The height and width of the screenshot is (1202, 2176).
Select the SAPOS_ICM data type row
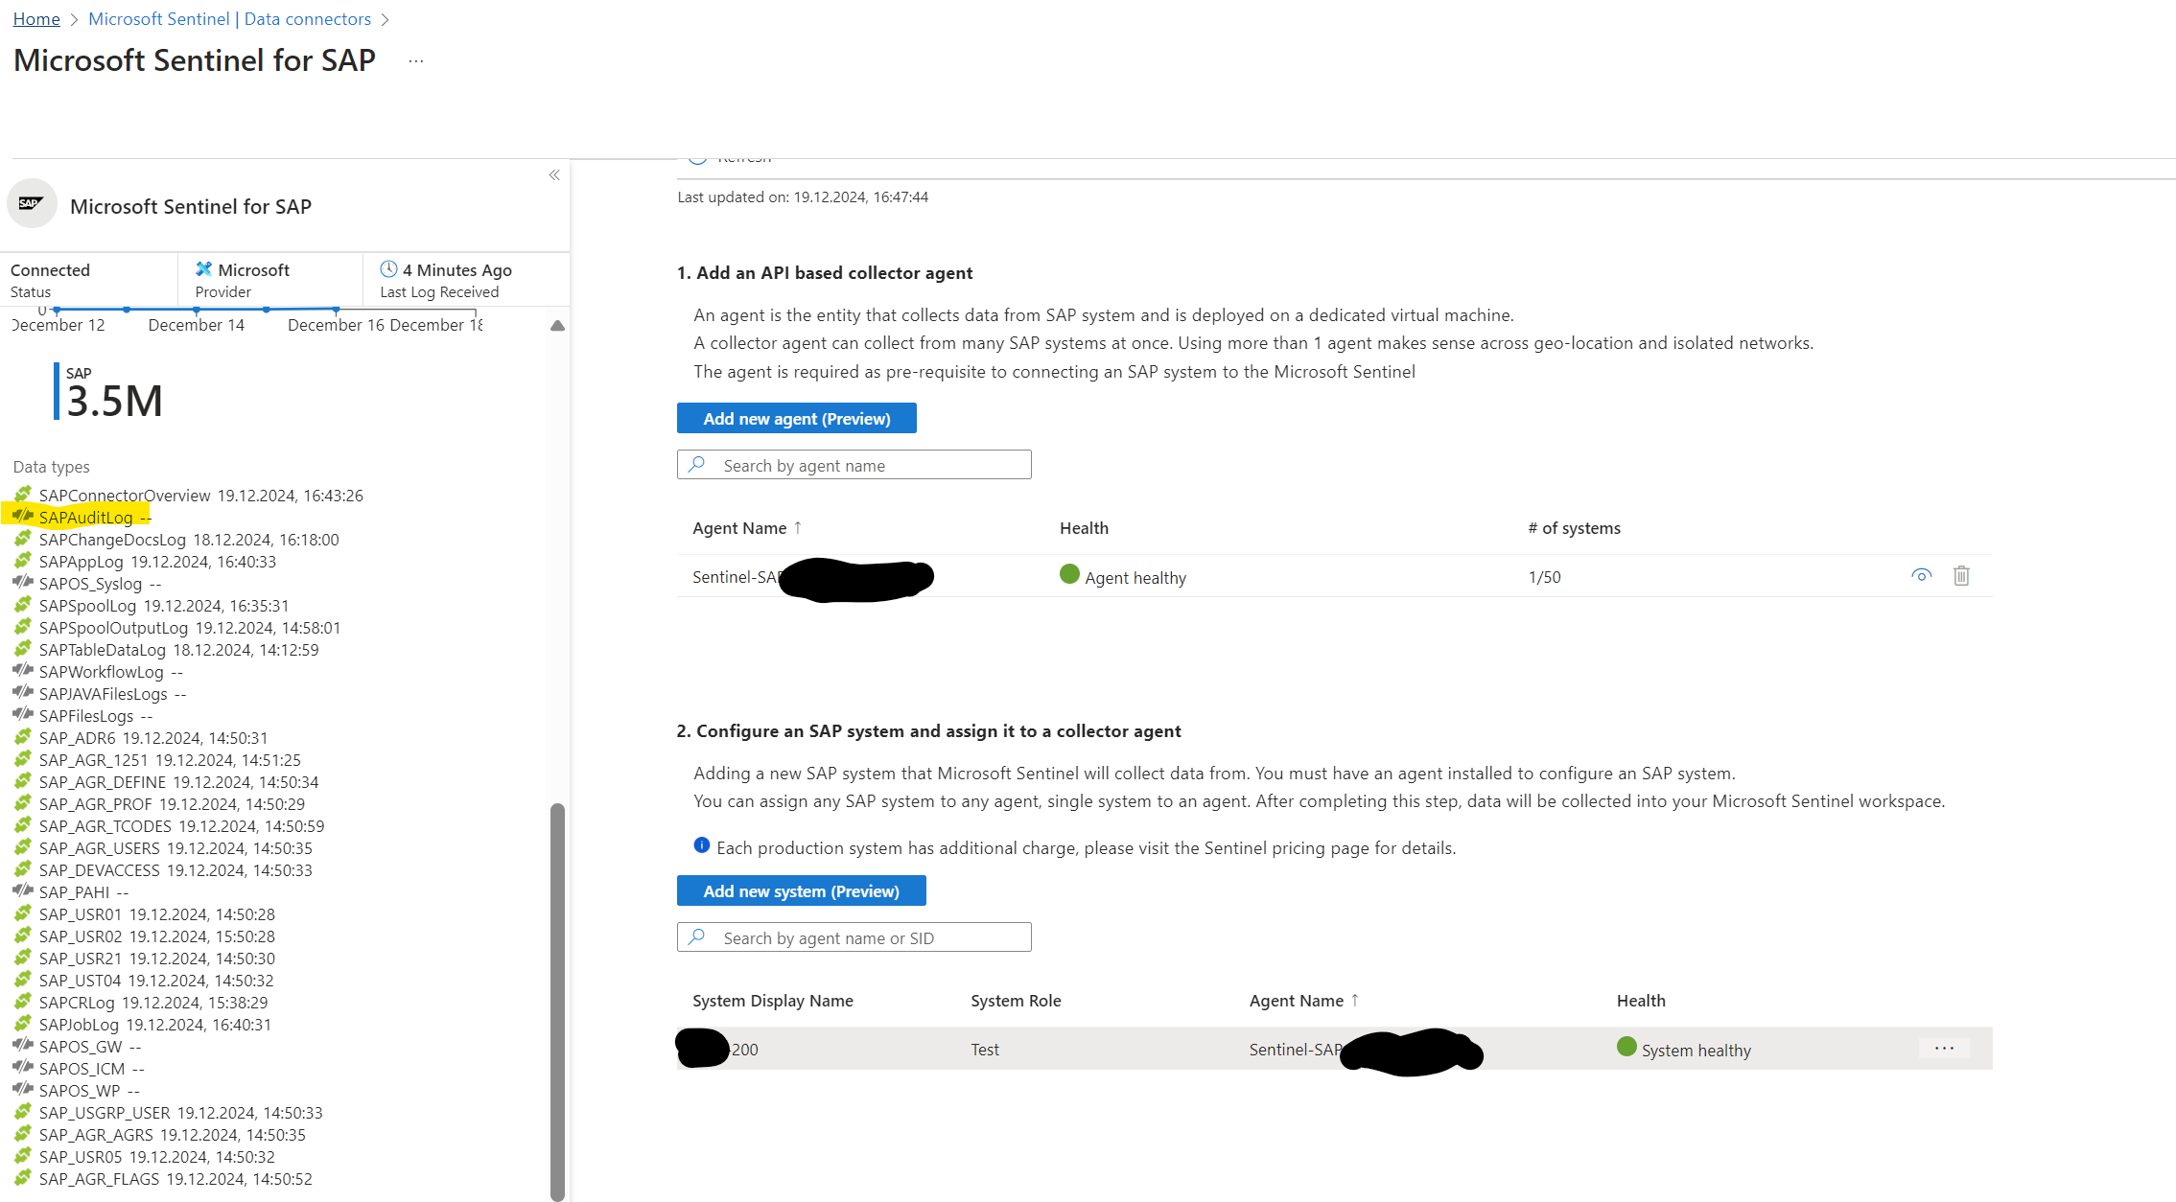click(80, 1068)
